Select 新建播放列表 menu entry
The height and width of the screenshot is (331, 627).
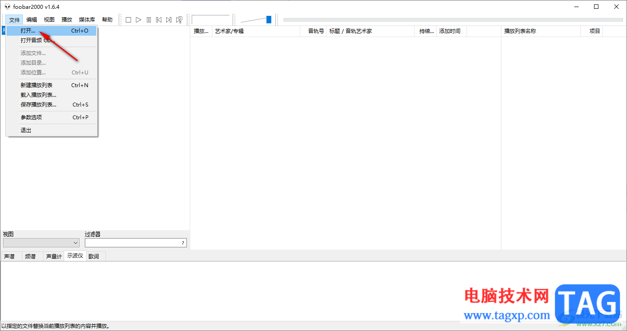51,85
